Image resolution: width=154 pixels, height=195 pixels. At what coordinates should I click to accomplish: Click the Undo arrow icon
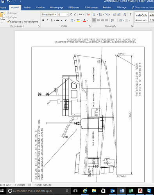8,1
